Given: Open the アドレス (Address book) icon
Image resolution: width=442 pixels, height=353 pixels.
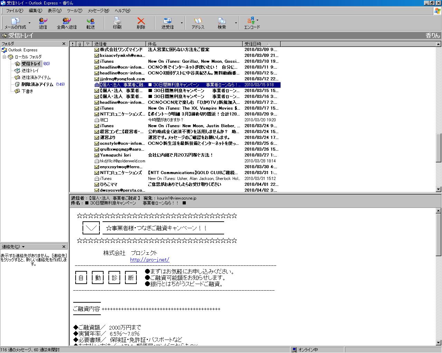Looking at the screenshot, I should [198, 23].
